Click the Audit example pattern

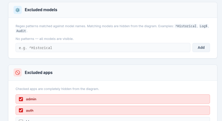pyautogui.click(x=21, y=31)
